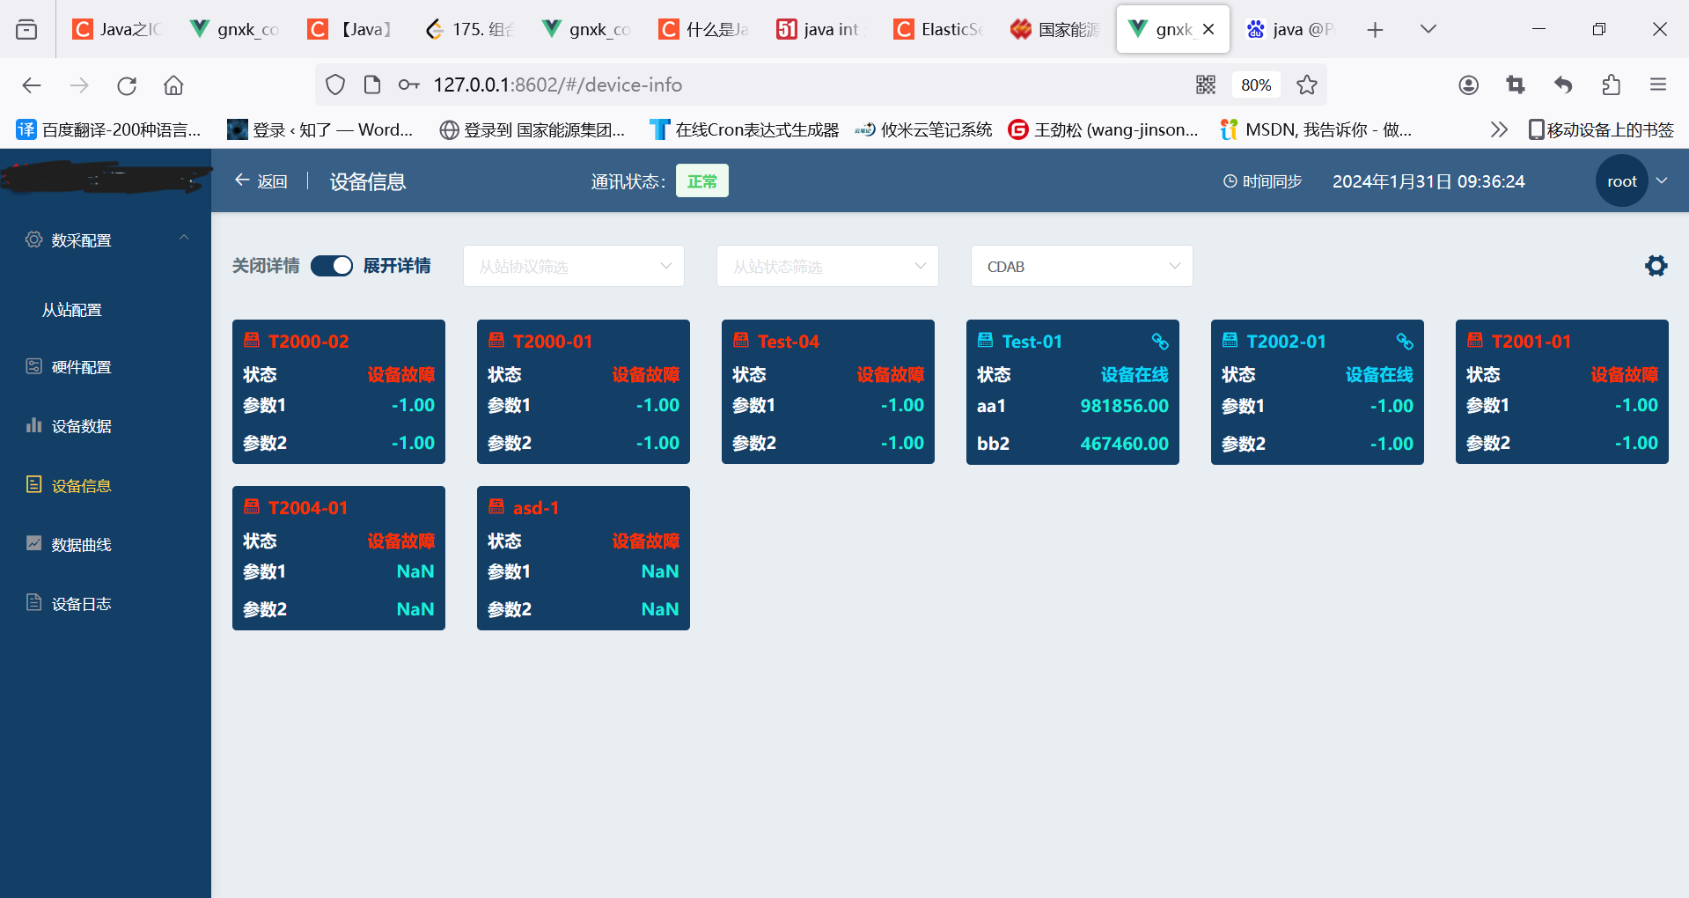The image size is (1689, 898).
Task: Switch to the java int browser tab
Action: [x=821, y=29]
